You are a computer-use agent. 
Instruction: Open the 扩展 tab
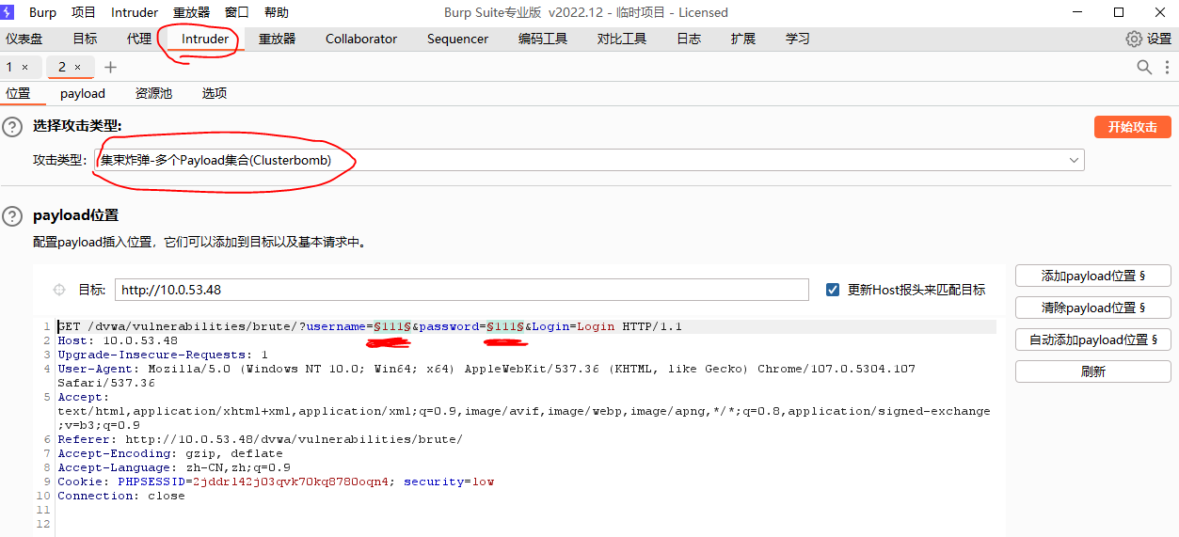point(743,39)
